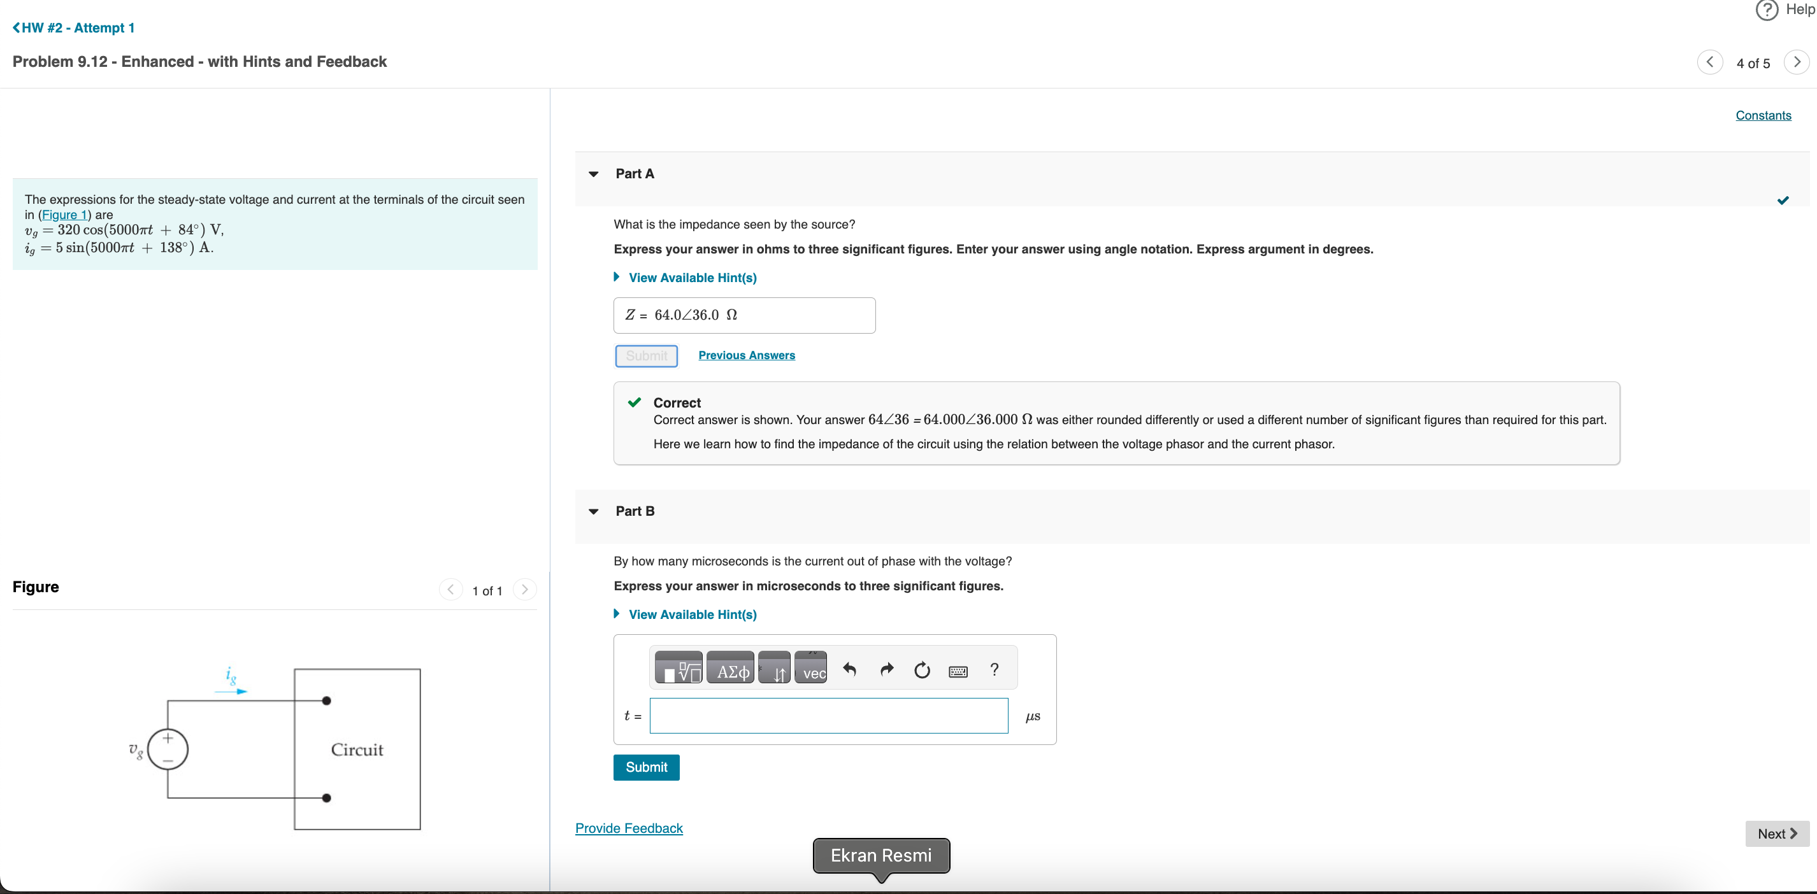
Task: Insert vector notation with the vec icon
Action: click(x=810, y=668)
